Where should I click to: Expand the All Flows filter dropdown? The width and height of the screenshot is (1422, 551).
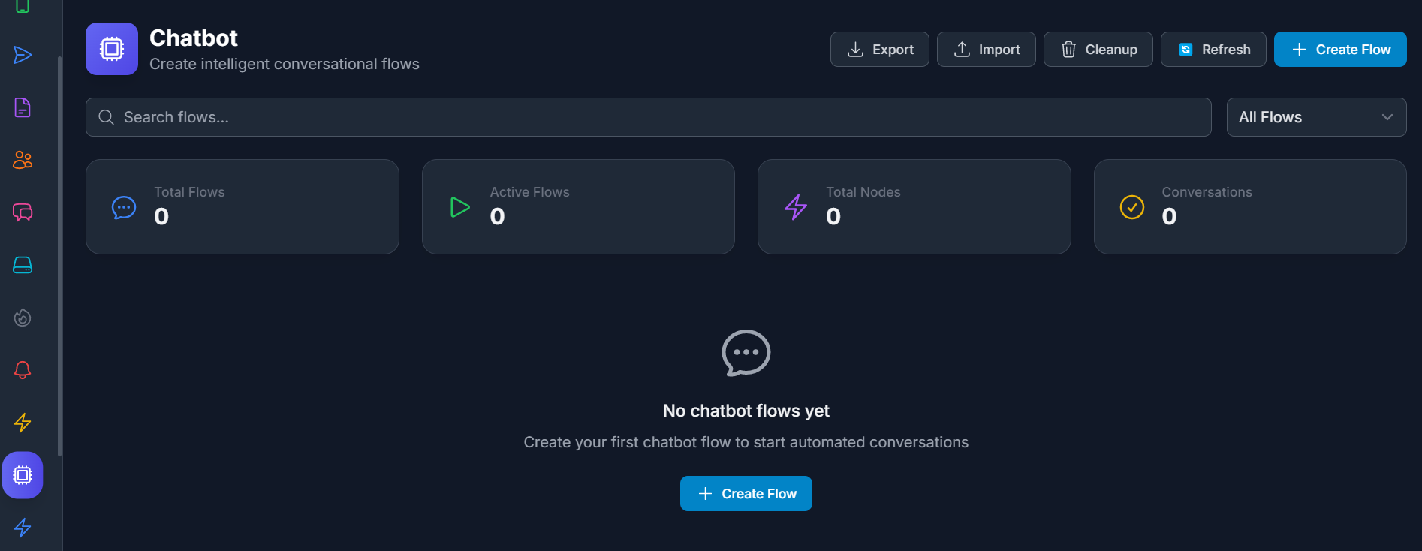click(1316, 117)
